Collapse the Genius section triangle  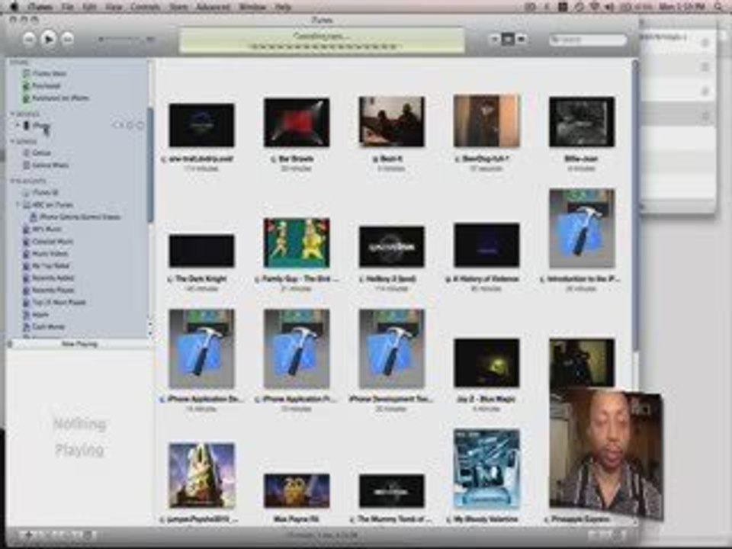pos(13,141)
